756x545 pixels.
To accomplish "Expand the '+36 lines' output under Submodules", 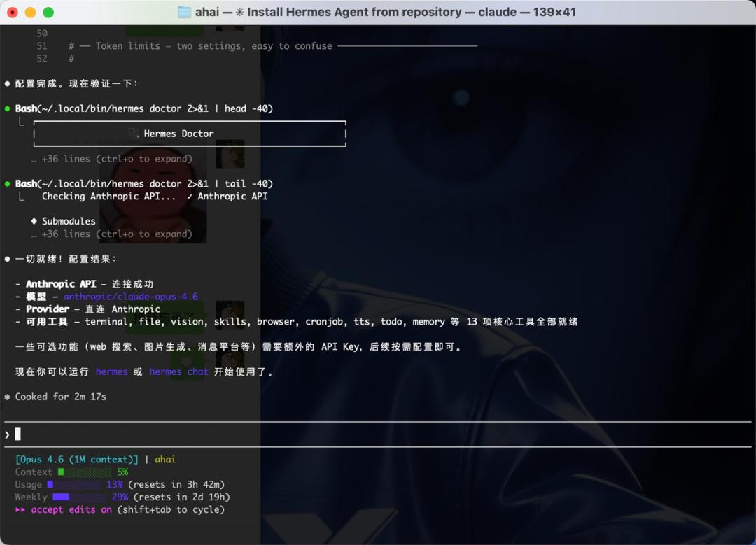I will [x=112, y=234].
